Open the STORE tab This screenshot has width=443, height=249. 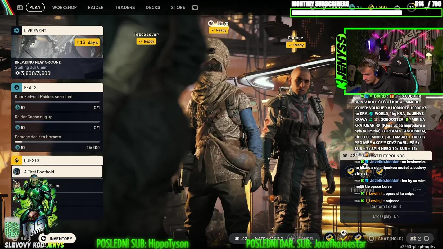coord(178,7)
